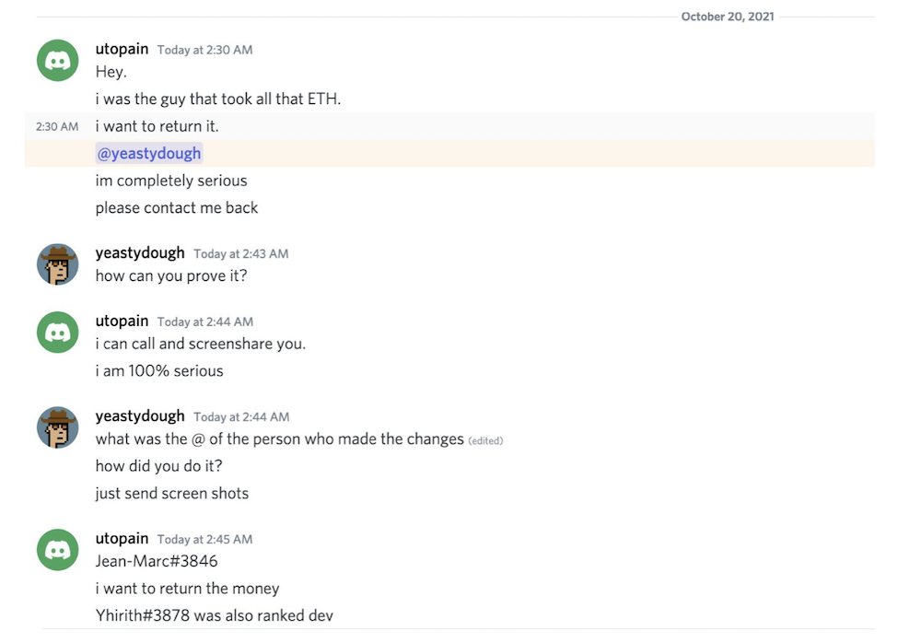Click the 2:30 AM hover timestamp in the margin
921x643 pixels.
57,126
